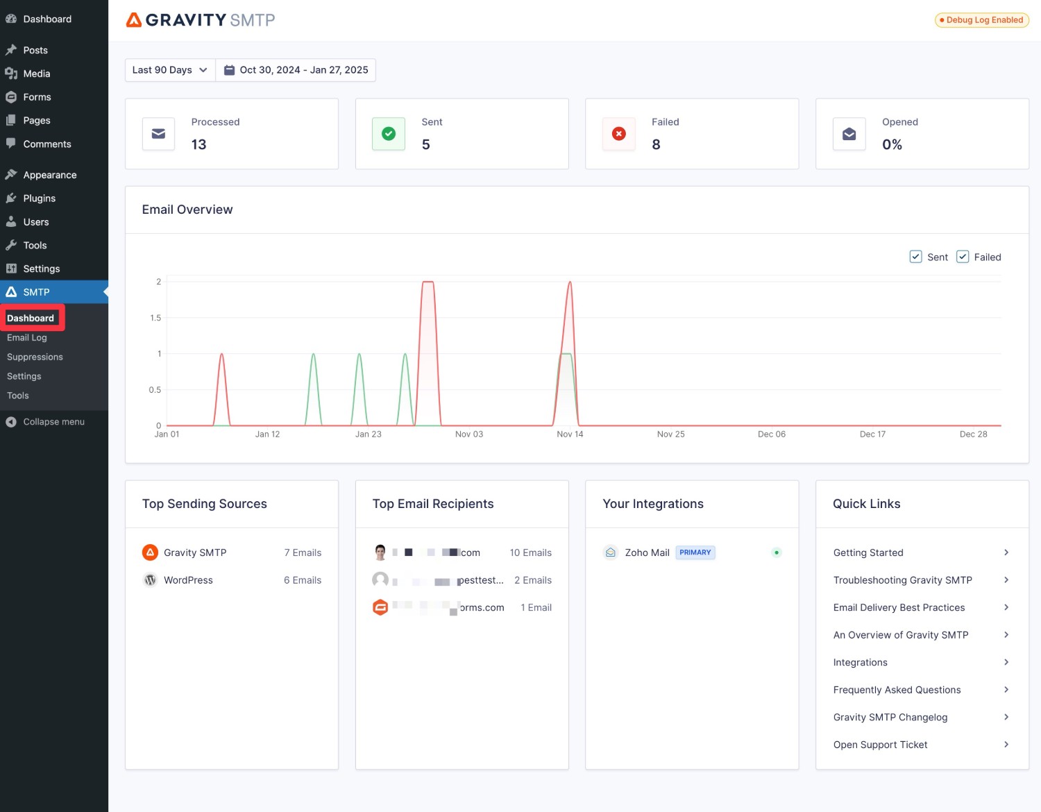Click the green Zoho Mail status dot
This screenshot has height=812, width=1041.
pos(777,552)
